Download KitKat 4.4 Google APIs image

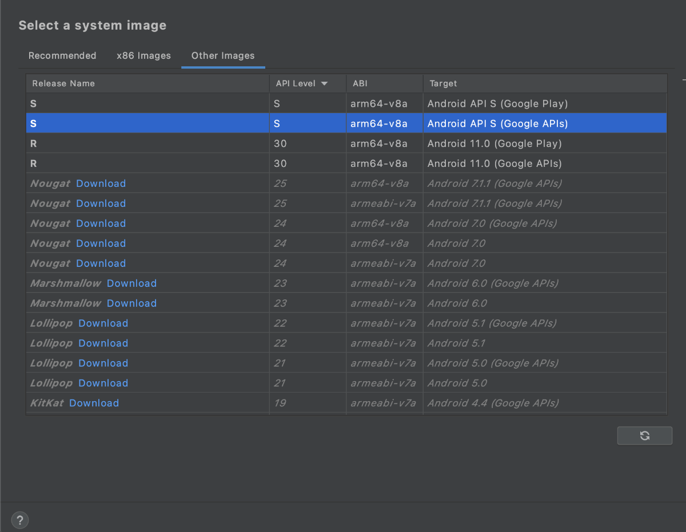click(94, 403)
